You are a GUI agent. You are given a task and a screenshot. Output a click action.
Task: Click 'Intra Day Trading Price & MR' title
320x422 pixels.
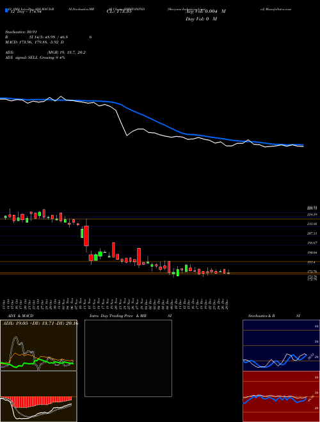[x=118, y=316]
